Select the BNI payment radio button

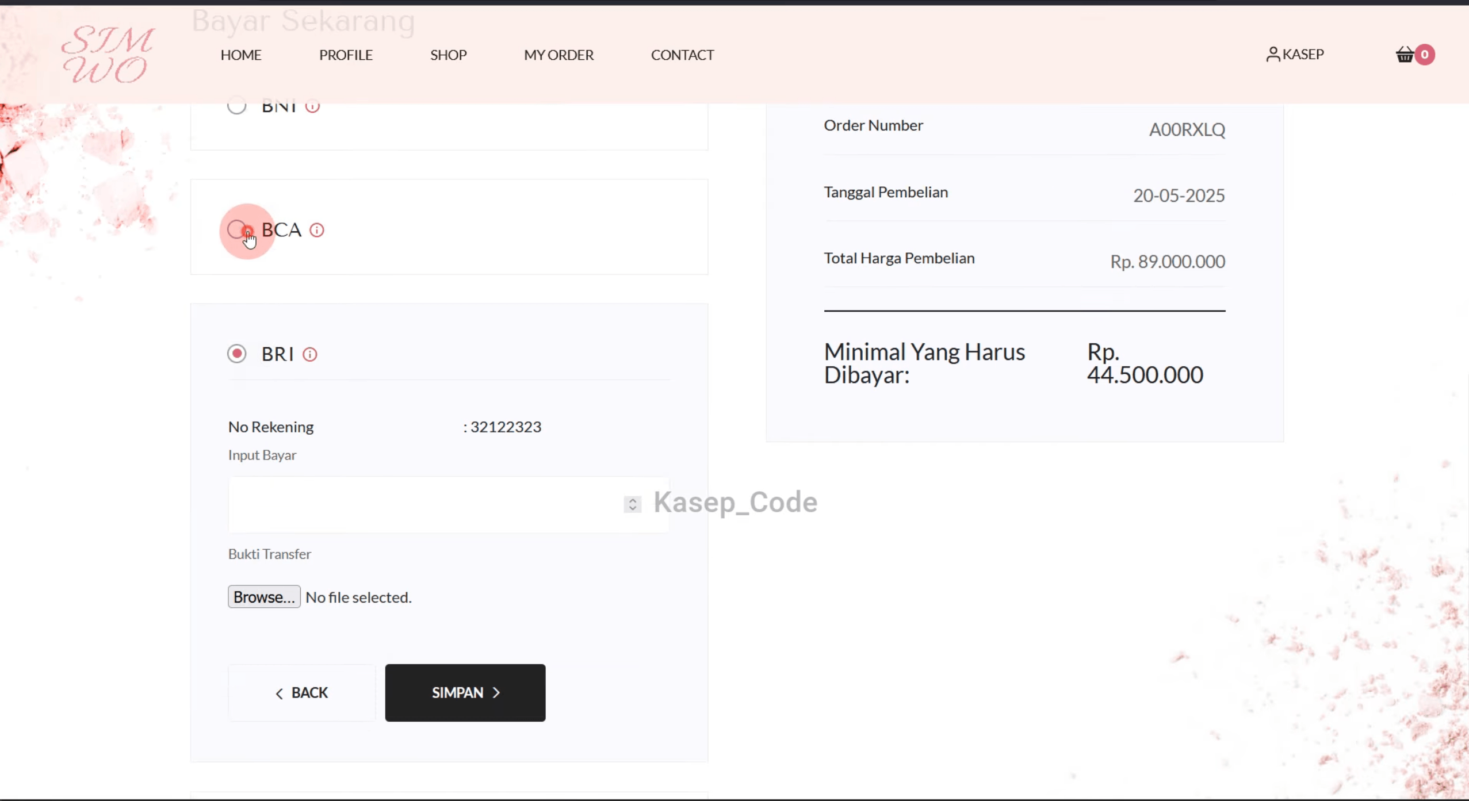click(x=236, y=106)
